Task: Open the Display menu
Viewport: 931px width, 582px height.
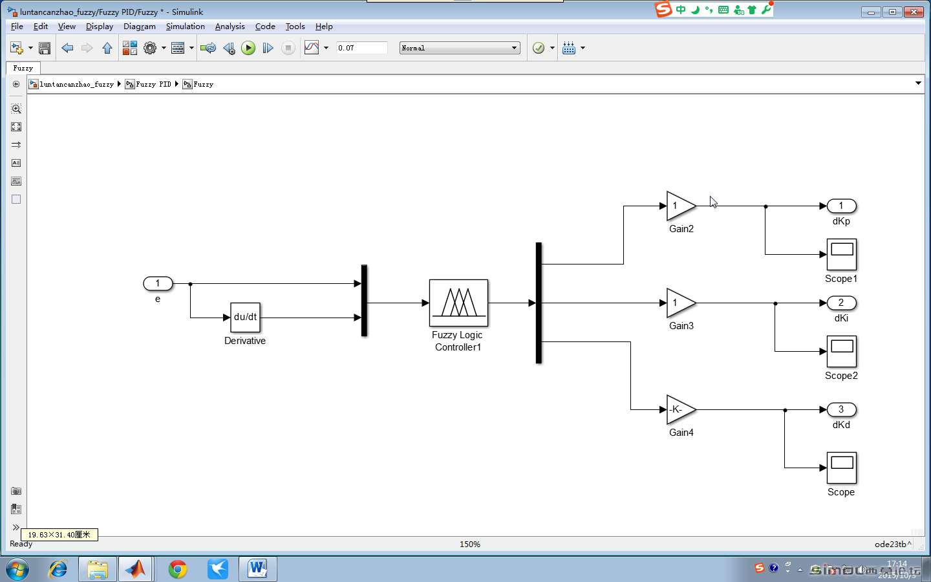Action: point(100,27)
